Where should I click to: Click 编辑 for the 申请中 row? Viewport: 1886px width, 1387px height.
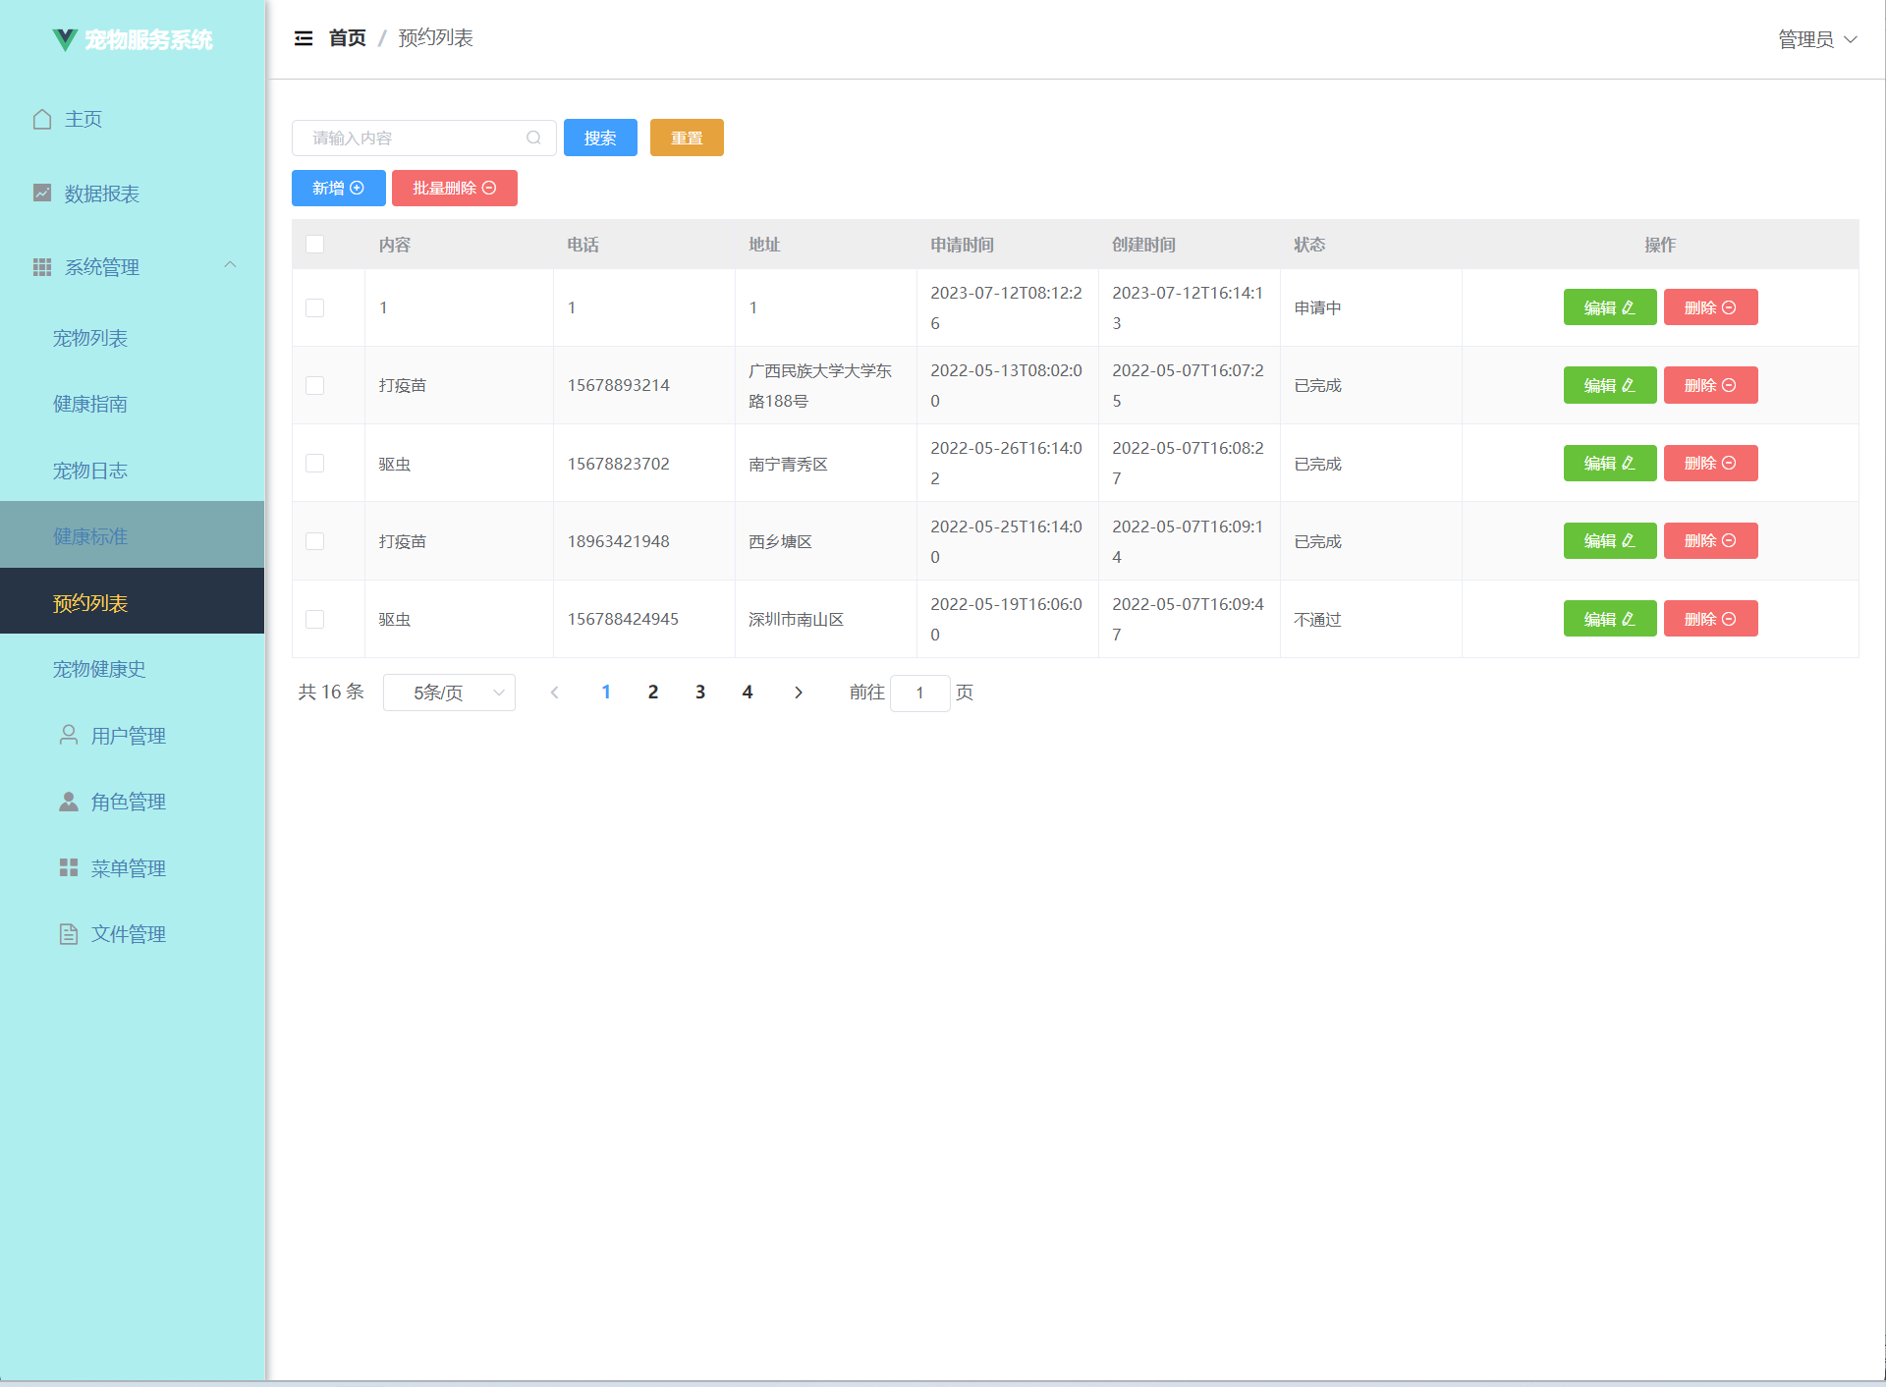point(1609,307)
